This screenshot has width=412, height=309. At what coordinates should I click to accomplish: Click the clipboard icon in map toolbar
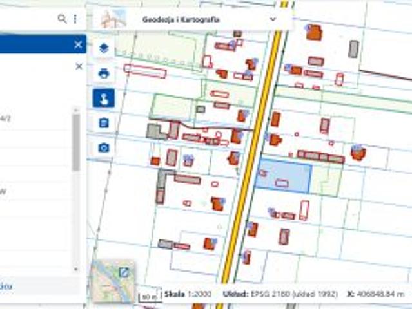(x=104, y=123)
